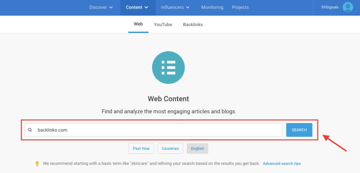The height and width of the screenshot is (173, 360).
Task: Expand the Discover dropdown menu
Action: pos(101,7)
